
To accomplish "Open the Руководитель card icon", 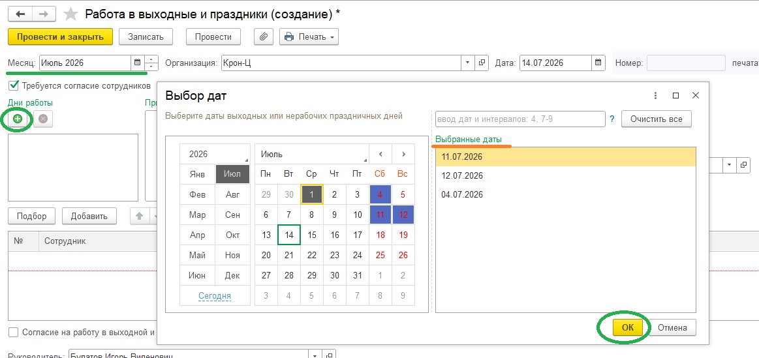I will click(330, 354).
